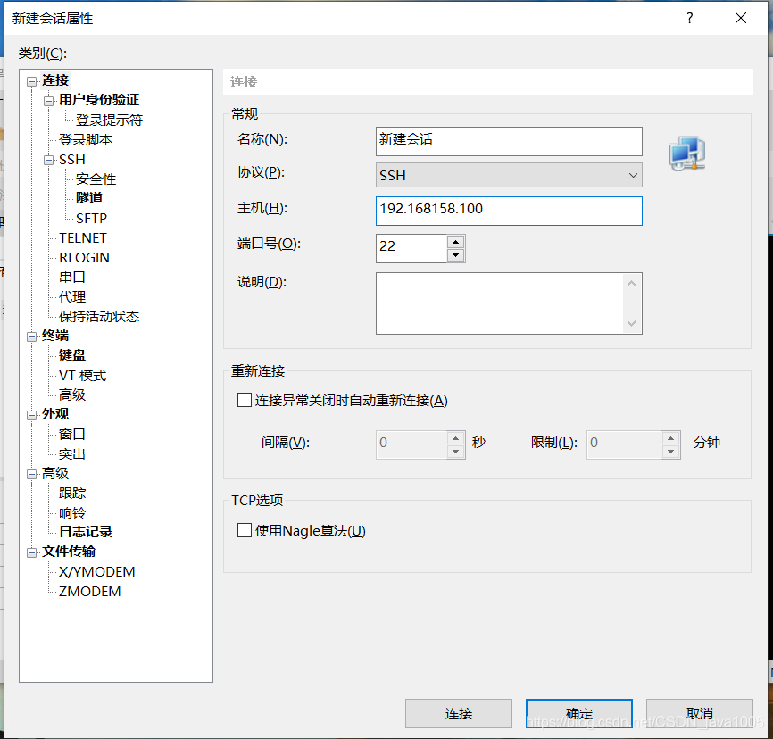The height and width of the screenshot is (739, 773).
Task: Enable 连接异常关闭时自动重新连接 checkbox
Action: coord(245,400)
